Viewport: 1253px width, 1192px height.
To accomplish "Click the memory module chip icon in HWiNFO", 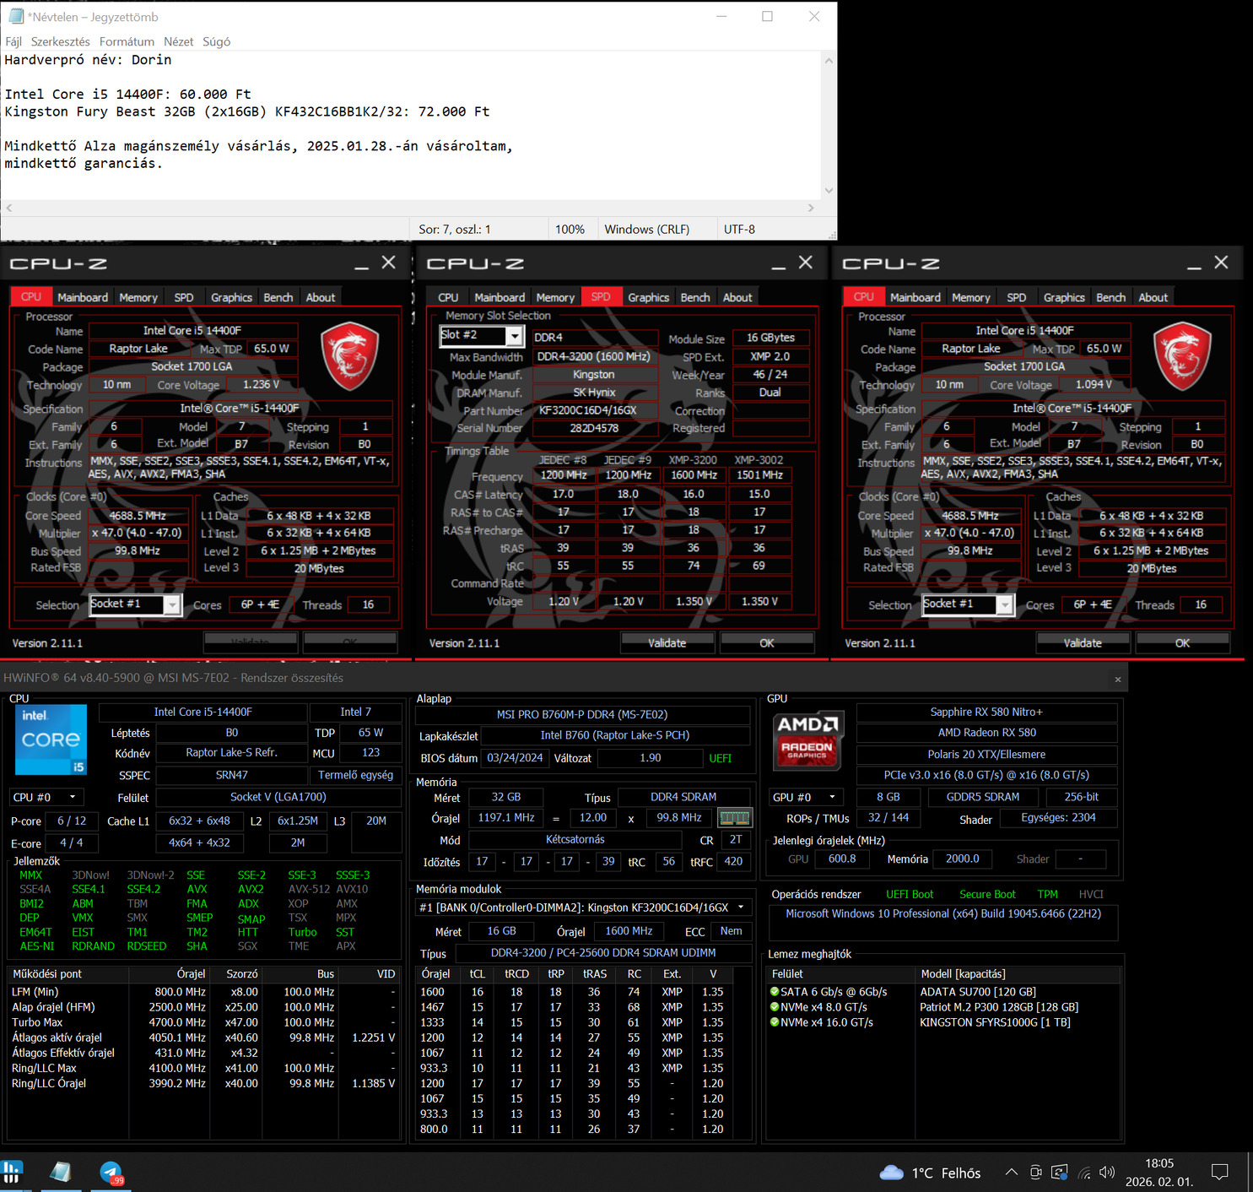I will point(734,817).
